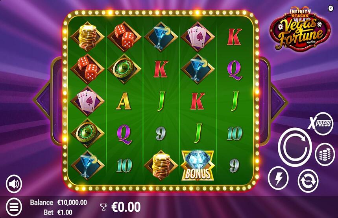This screenshot has height=218, width=338.
Task: Click the diamond BONUS symbol
Action: pos(198,166)
